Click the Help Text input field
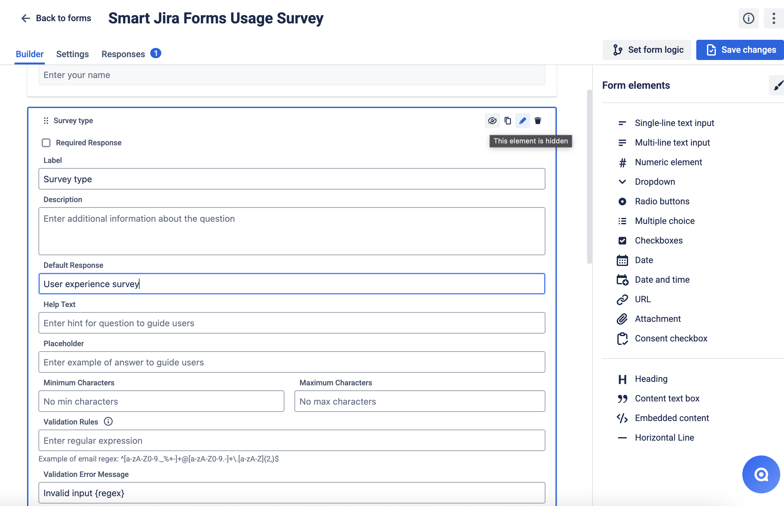Screen dimensions: 784x506 [x=292, y=323]
